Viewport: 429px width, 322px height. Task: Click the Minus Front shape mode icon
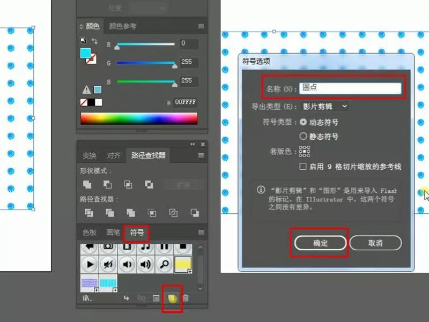[x=107, y=184]
